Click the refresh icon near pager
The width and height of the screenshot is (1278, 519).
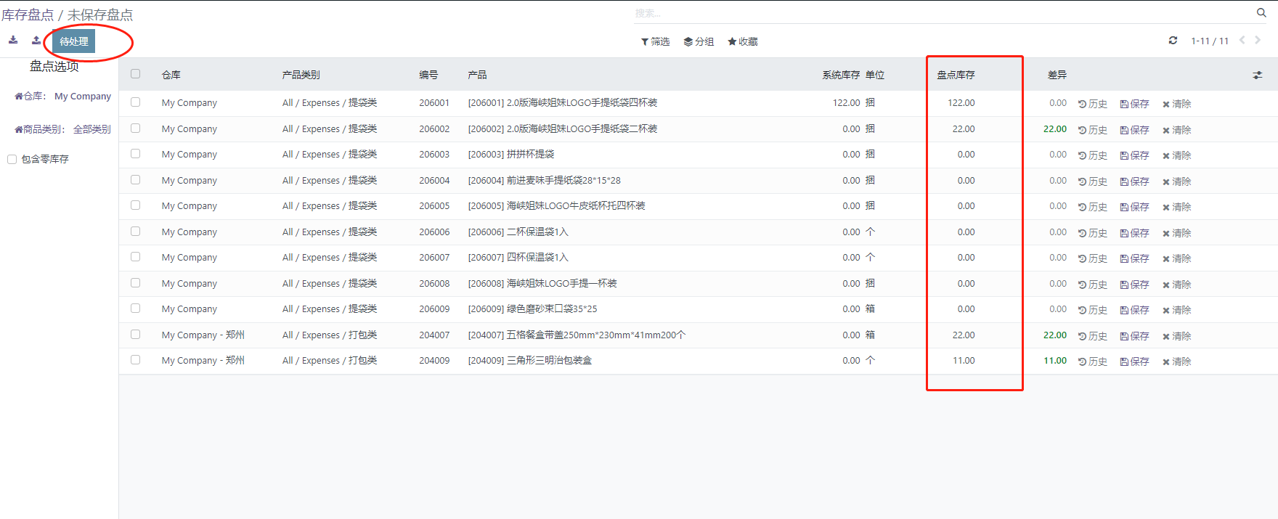click(x=1173, y=41)
